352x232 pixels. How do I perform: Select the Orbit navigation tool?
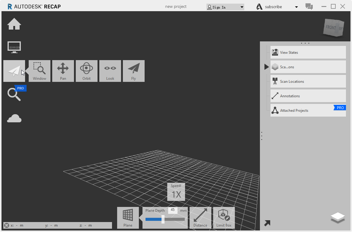point(86,71)
